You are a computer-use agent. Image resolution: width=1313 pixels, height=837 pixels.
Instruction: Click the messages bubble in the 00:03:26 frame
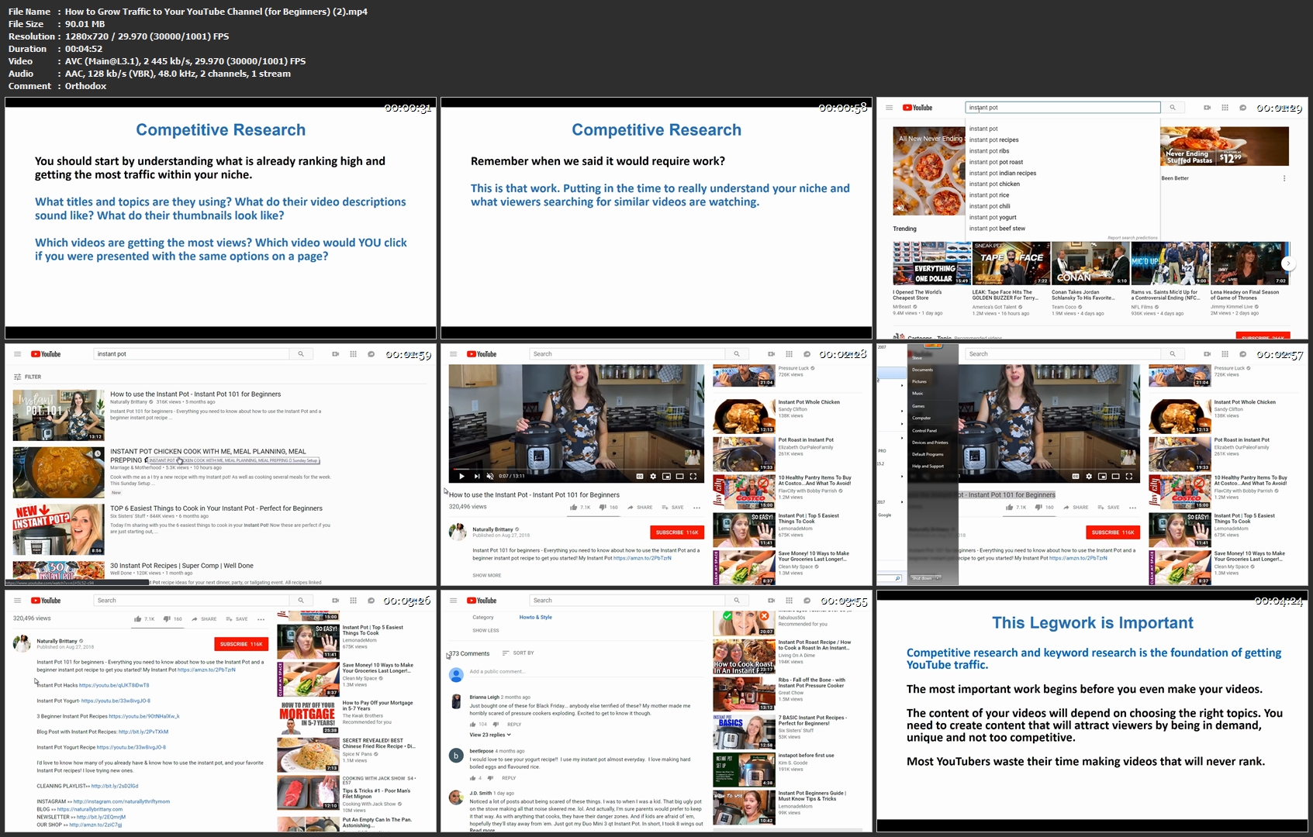tap(371, 601)
